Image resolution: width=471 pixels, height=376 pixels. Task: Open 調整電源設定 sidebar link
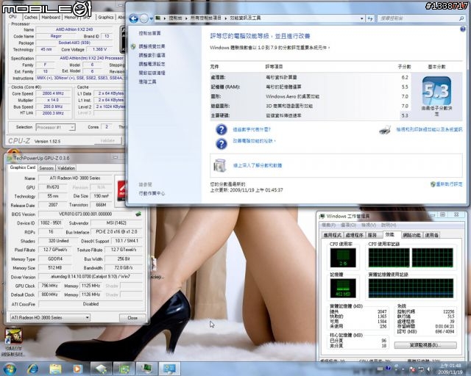[152, 64]
